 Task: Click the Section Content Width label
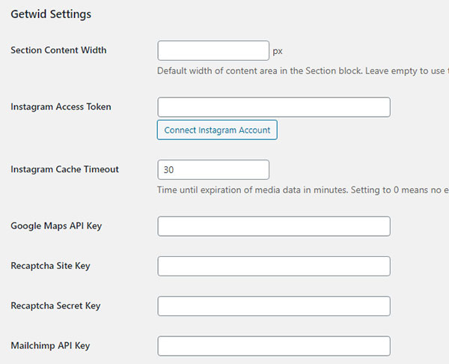(x=58, y=50)
